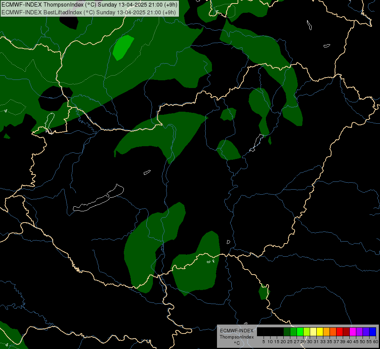Click the medium green 25–27 legend swatch
The width and height of the screenshot is (380, 349).
click(293, 332)
